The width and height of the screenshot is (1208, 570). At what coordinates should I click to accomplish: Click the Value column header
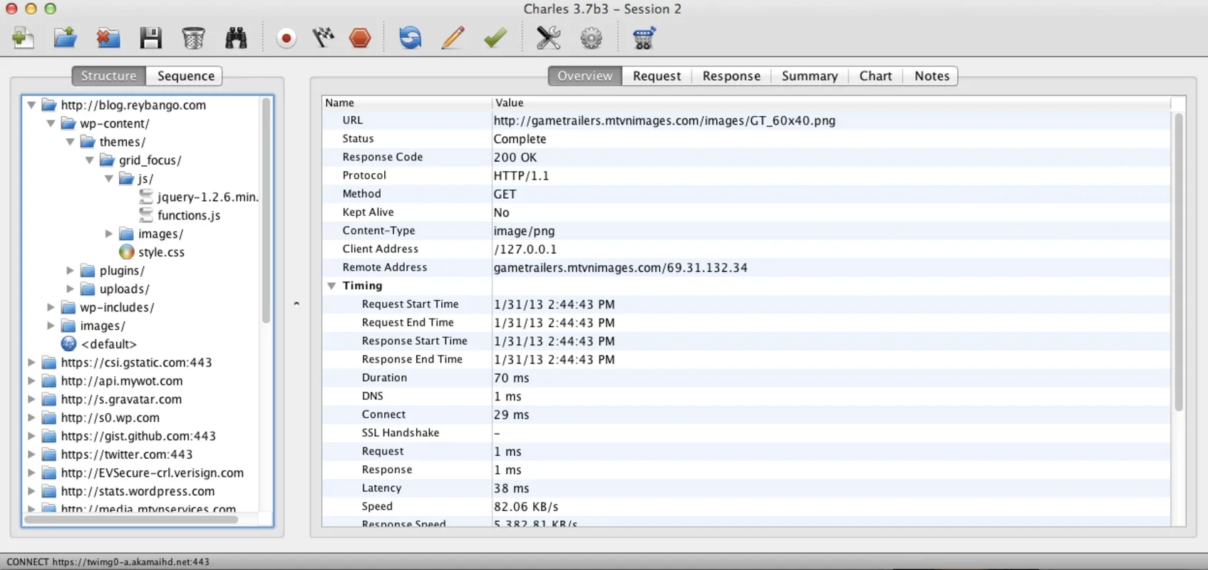(831, 103)
